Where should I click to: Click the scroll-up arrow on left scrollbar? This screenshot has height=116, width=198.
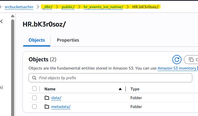point(13,16)
